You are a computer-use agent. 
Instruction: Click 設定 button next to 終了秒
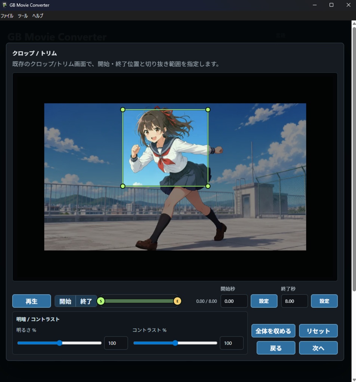[x=324, y=301]
